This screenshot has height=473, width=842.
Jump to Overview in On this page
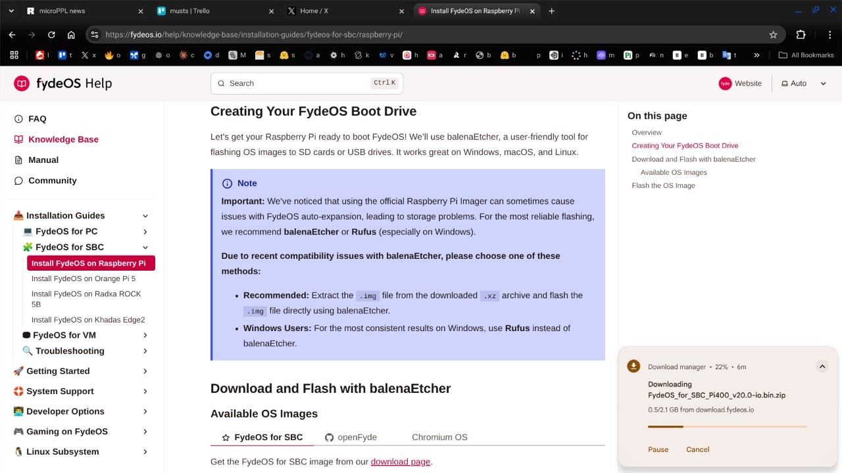[647, 133]
